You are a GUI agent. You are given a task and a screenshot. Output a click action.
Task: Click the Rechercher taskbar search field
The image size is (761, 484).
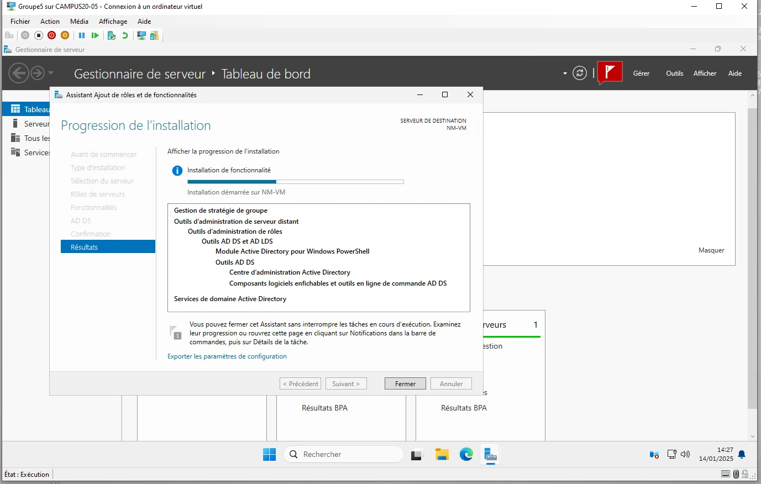[344, 454]
